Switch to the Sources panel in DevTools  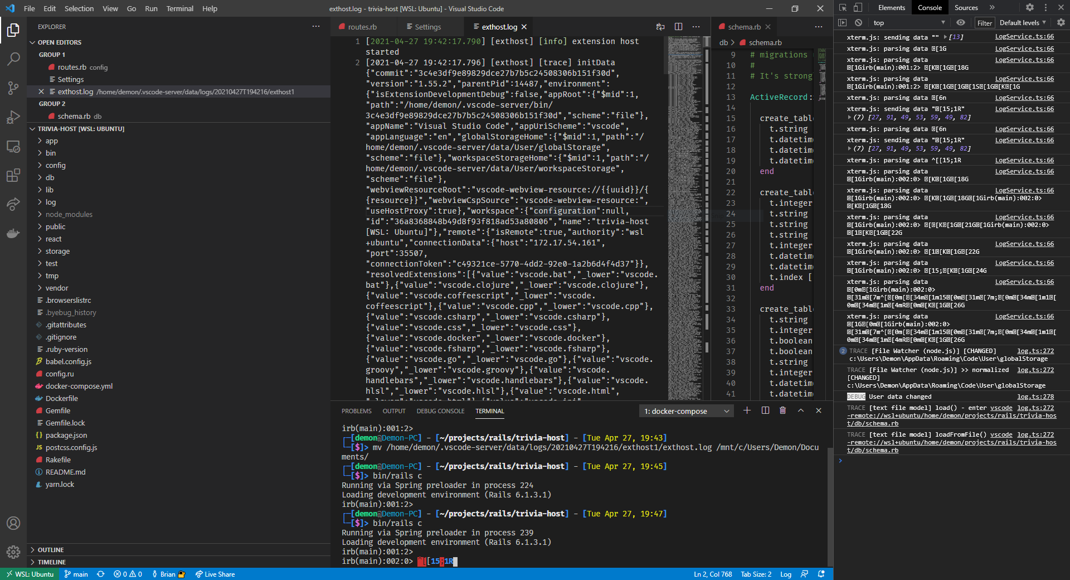pos(966,7)
